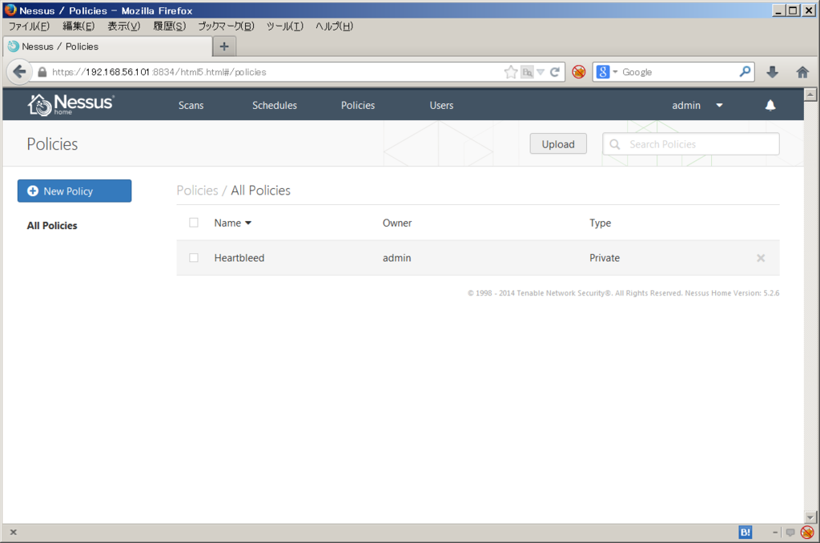Open the ツール(T) menu
This screenshot has height=543, width=820.
[x=284, y=26]
